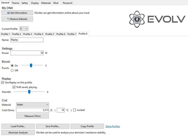The image size is (188, 138).
Task: Select Profile 7 tab
Action: (72, 34)
